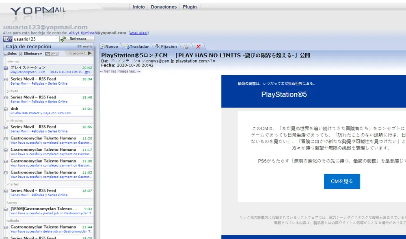
Task: Open the dropdown next to the mailbox icon
Action: click(11, 39)
